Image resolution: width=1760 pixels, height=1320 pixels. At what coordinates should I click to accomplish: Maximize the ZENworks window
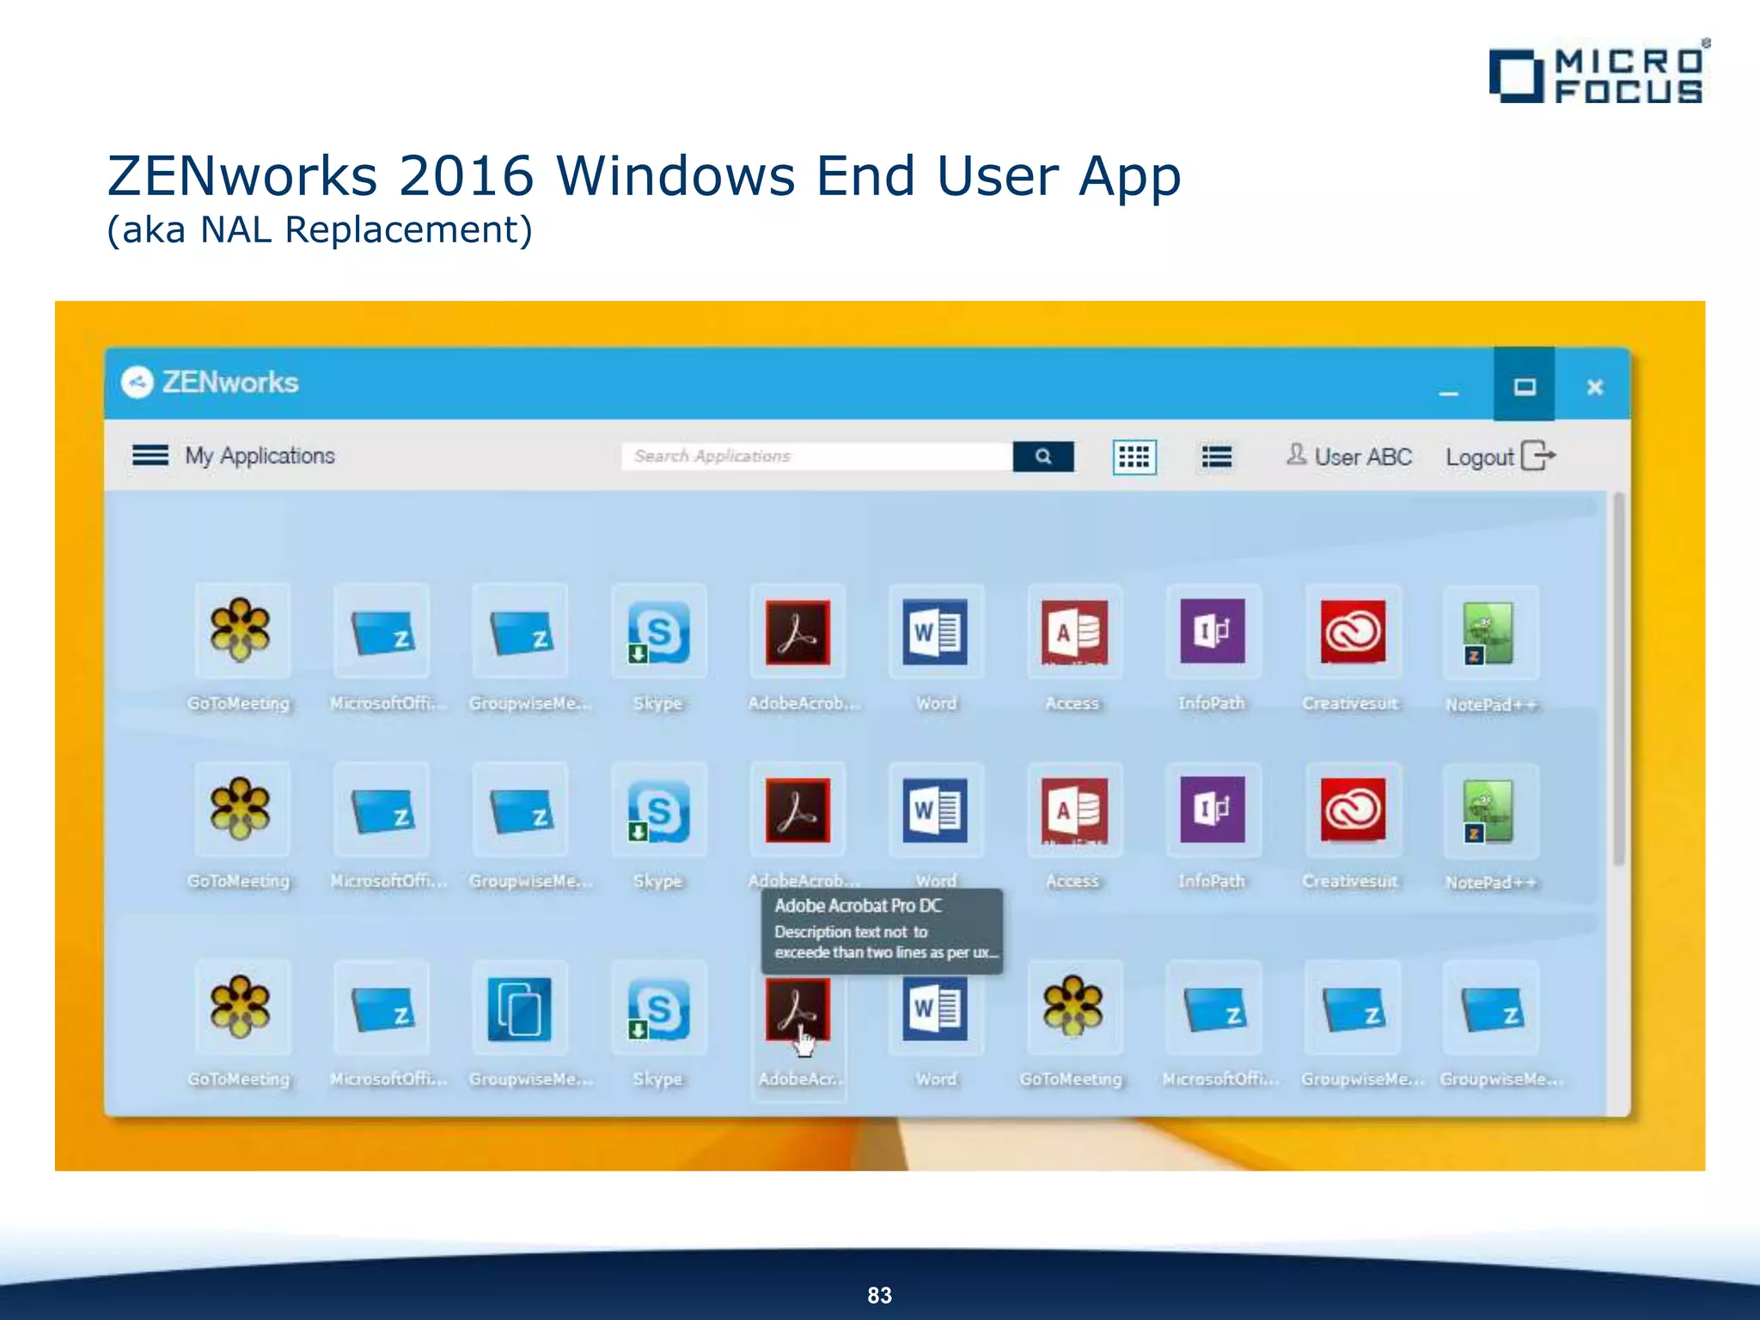click(1525, 386)
